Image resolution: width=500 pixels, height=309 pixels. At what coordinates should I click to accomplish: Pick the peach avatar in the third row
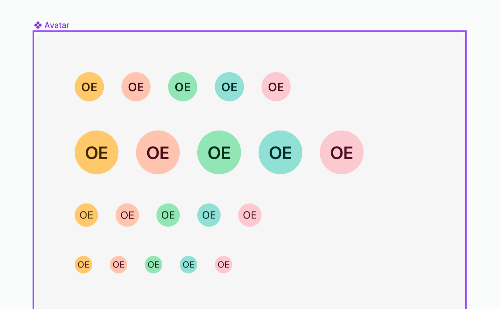[x=127, y=215]
